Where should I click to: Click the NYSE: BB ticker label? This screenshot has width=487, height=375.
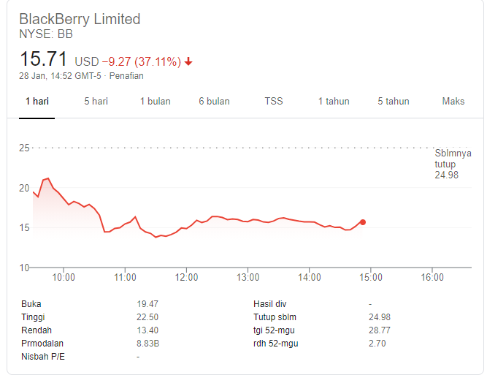(x=46, y=34)
